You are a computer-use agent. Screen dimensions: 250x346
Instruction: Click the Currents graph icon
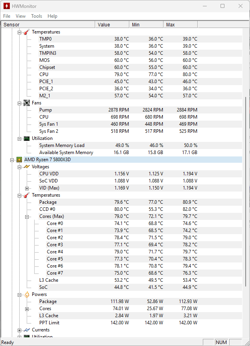coord(26,330)
